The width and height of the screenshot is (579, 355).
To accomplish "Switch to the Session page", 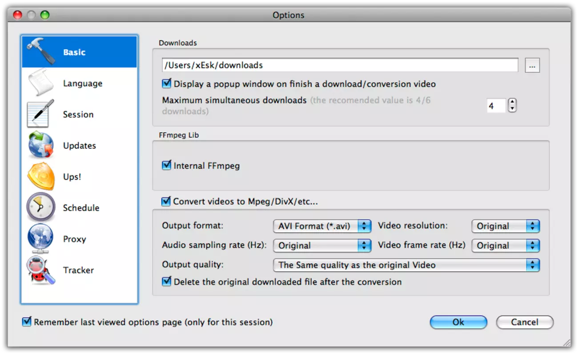I will [78, 114].
